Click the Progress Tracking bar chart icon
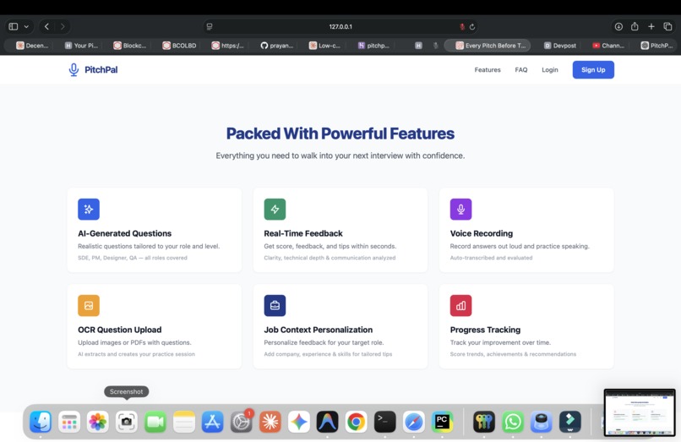 tap(460, 306)
